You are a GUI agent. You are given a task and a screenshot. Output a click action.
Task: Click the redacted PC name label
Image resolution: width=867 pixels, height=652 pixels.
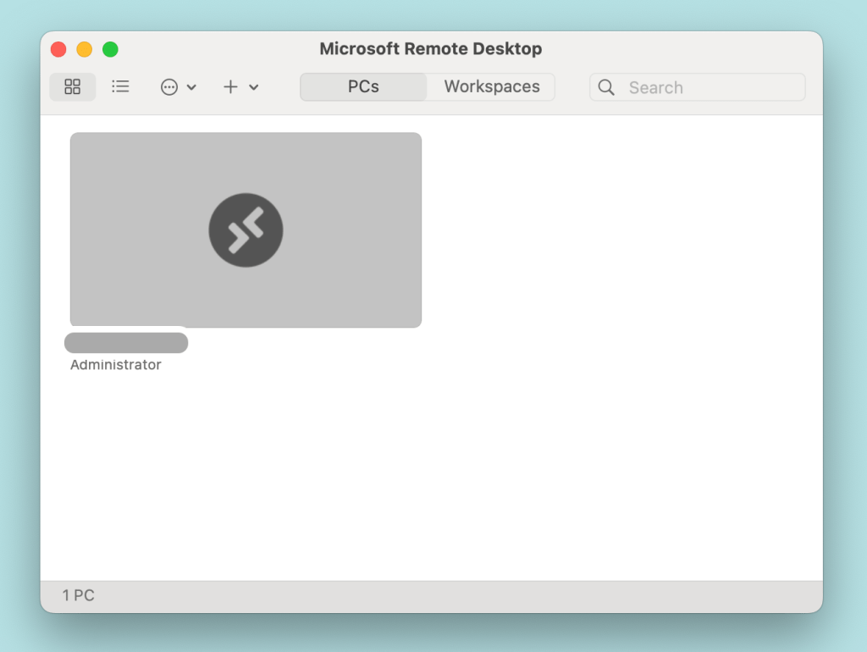pyautogui.click(x=126, y=343)
